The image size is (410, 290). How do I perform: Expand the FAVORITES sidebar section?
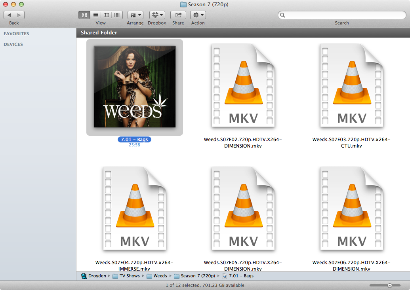[x=16, y=34]
